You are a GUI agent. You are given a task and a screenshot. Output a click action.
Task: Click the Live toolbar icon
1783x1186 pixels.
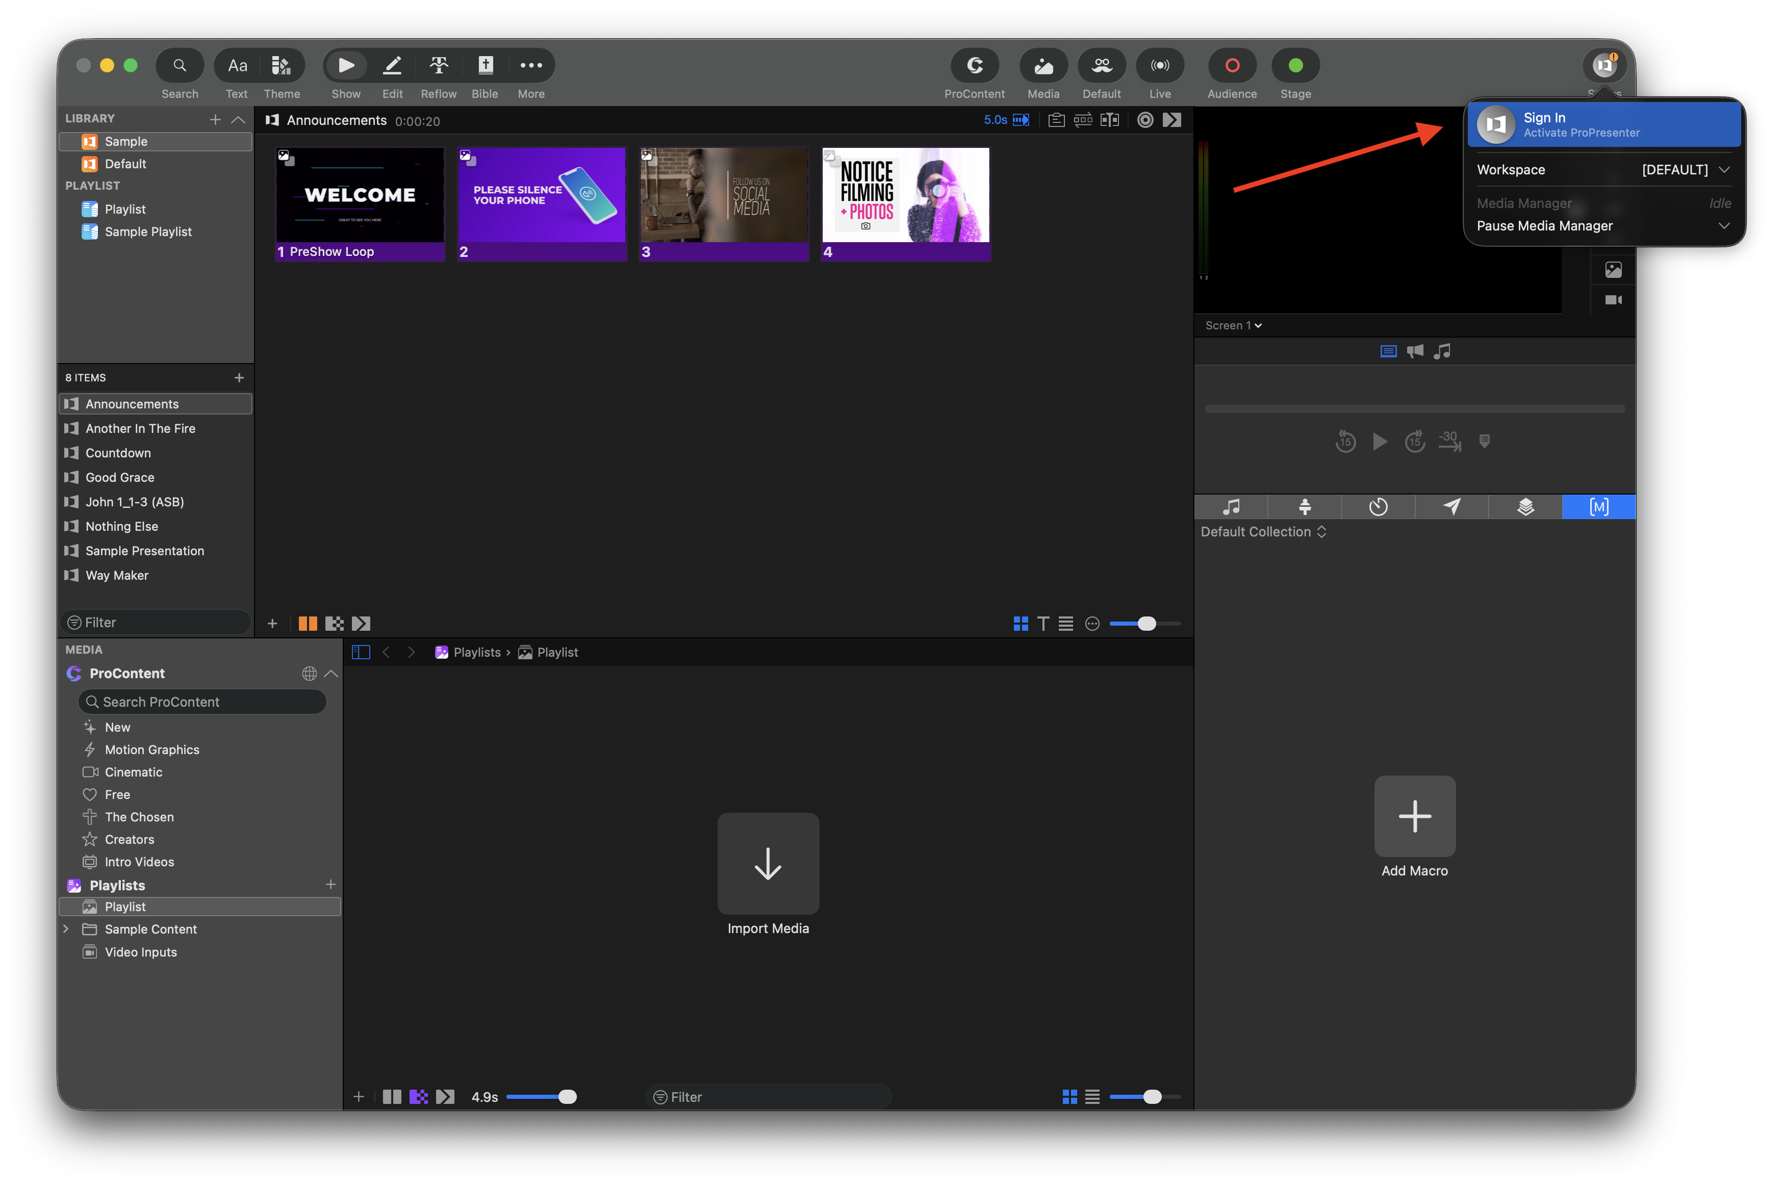(1160, 66)
